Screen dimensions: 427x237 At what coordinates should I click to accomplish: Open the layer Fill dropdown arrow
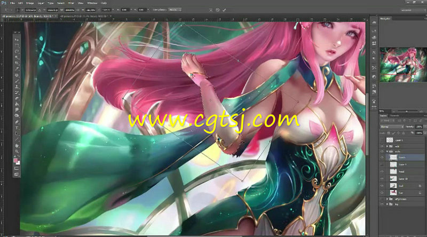tap(425, 133)
